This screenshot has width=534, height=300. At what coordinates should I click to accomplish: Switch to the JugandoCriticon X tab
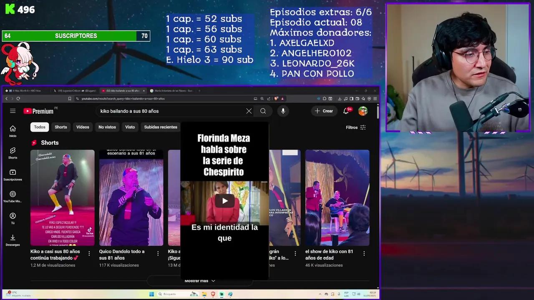click(74, 90)
